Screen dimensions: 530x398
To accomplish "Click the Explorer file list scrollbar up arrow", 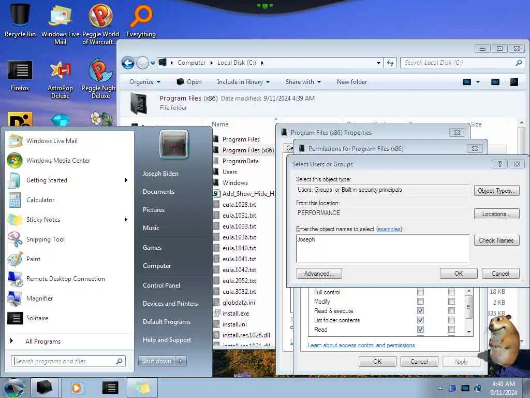I will pyautogui.click(x=522, y=122).
